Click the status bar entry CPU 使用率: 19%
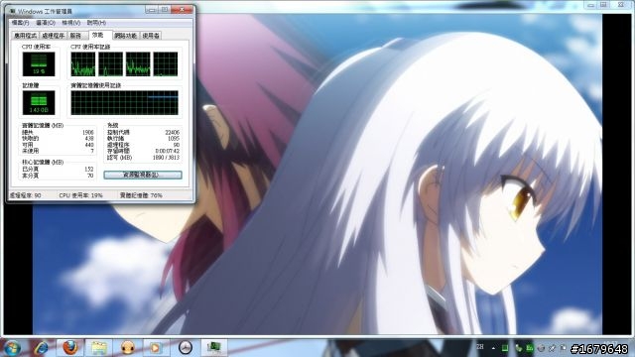The image size is (635, 357). tap(81, 195)
